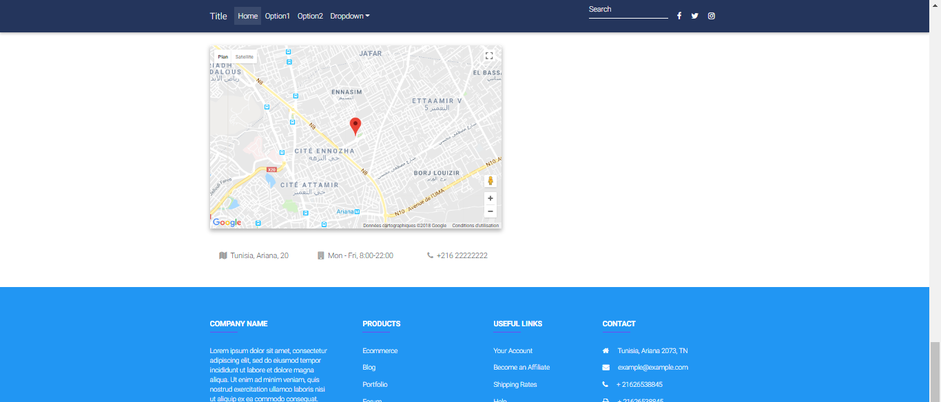Click the building icon beside Mon - Fri hours
Image resolution: width=941 pixels, height=402 pixels.
(320, 255)
